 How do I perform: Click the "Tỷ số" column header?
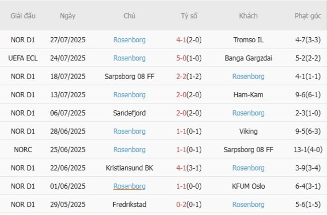[189, 16]
